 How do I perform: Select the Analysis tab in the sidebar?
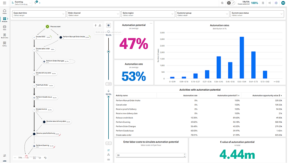point(5,20)
